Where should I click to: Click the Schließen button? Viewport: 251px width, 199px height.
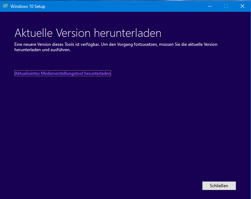(219, 186)
